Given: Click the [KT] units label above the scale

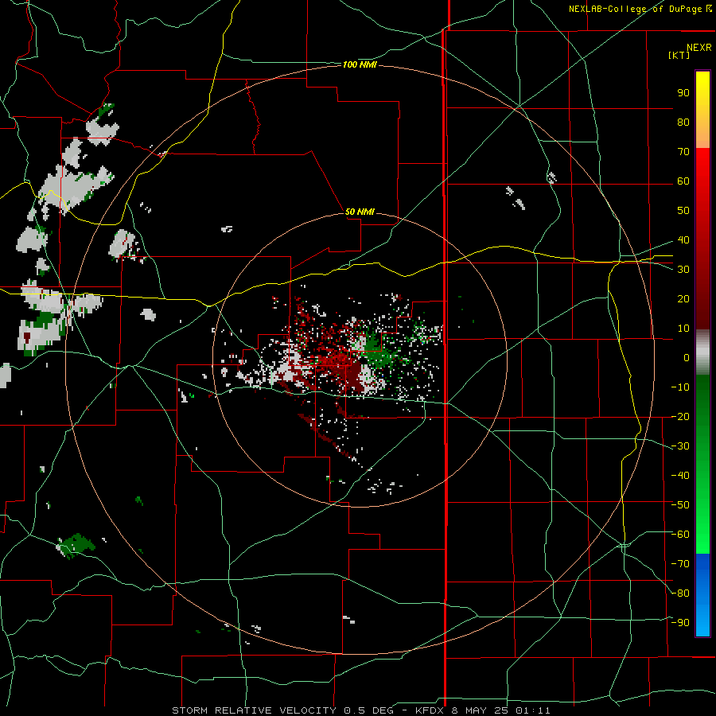Looking at the screenshot, I should pos(679,55).
